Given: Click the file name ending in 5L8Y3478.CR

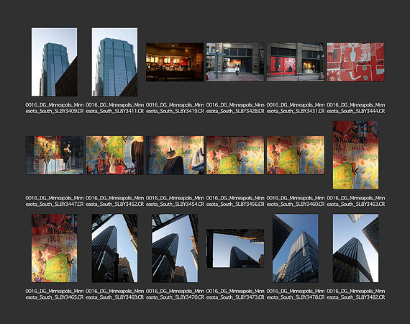Looking at the screenshot, I should [x=296, y=294].
